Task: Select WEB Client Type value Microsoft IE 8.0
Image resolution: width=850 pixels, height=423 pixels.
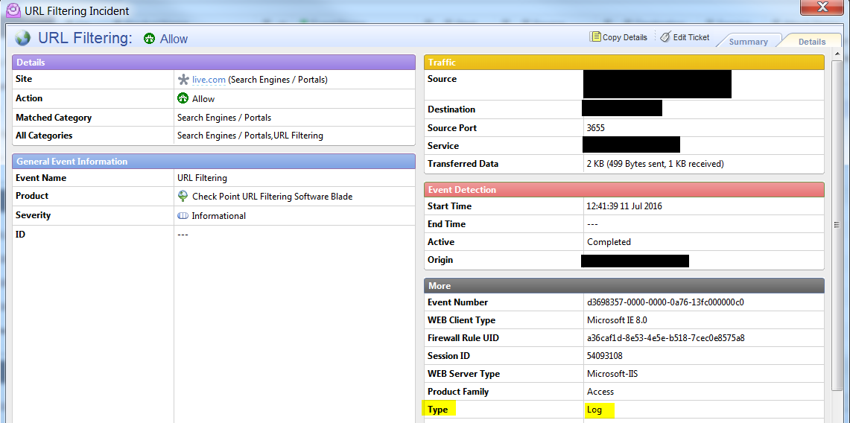Action: pos(617,320)
